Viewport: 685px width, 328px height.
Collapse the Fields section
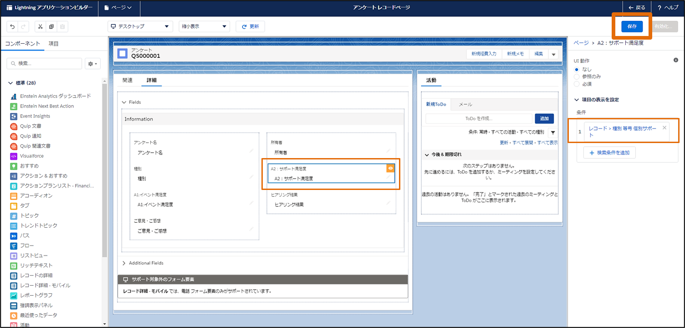(x=124, y=102)
